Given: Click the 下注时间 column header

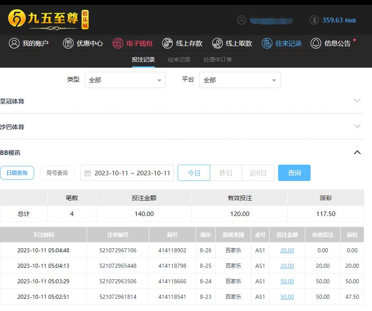Looking at the screenshot, I should pyautogui.click(x=44, y=235).
